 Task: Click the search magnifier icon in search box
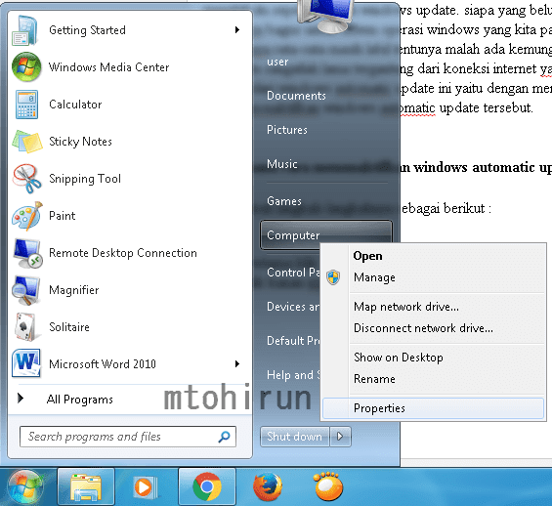[224, 437]
